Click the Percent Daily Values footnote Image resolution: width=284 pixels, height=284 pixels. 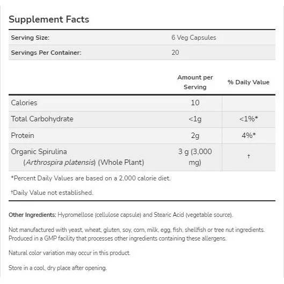coord(91,178)
